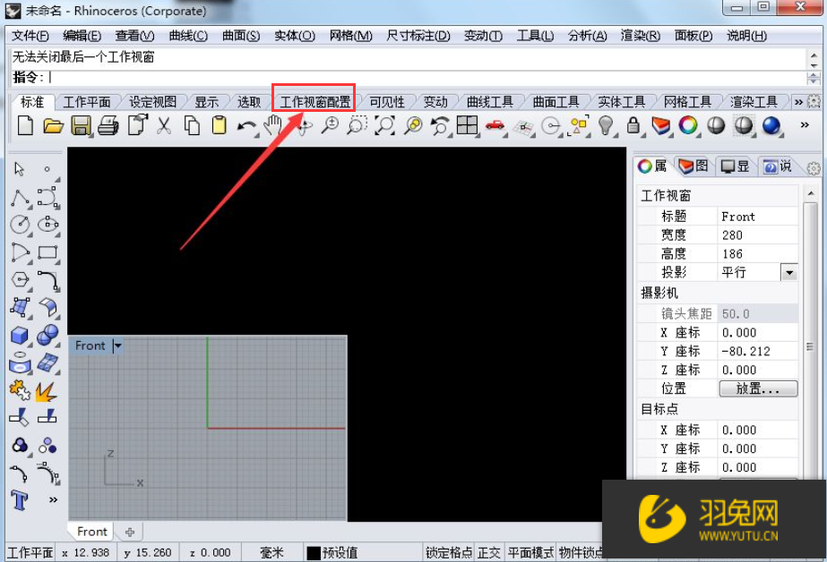827x562 pixels.
Task: Open the 说 help panel tab
Action: click(x=778, y=166)
